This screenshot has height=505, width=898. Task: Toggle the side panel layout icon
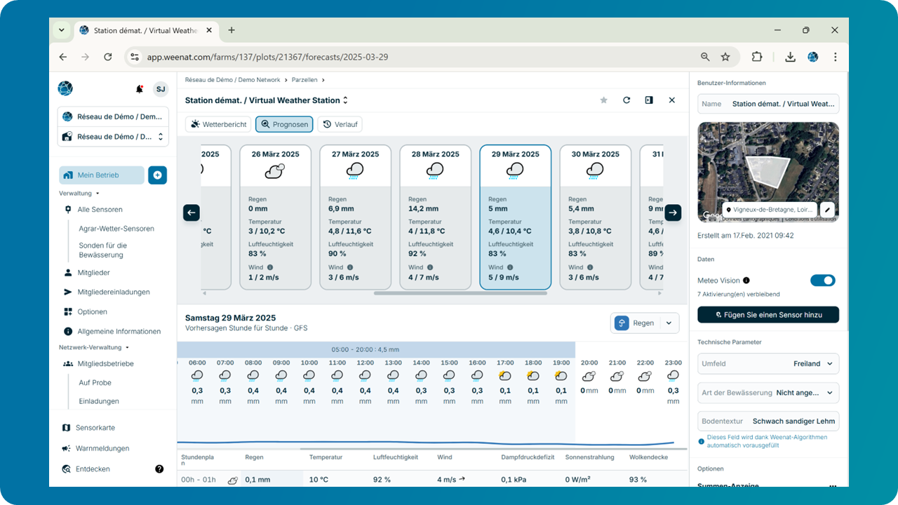[649, 100]
